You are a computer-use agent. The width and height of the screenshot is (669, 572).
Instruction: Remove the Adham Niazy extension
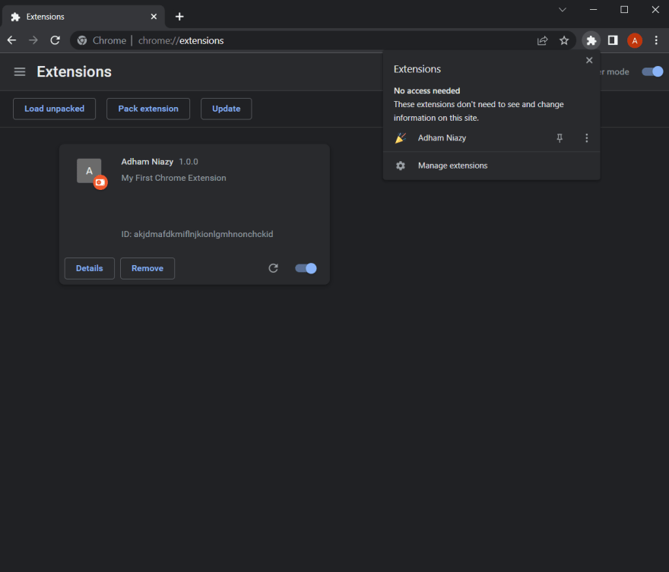pyautogui.click(x=147, y=268)
